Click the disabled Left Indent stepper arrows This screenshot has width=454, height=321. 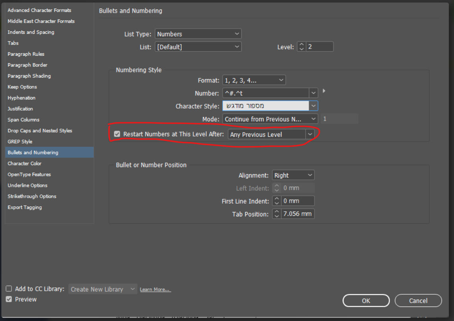(x=277, y=188)
